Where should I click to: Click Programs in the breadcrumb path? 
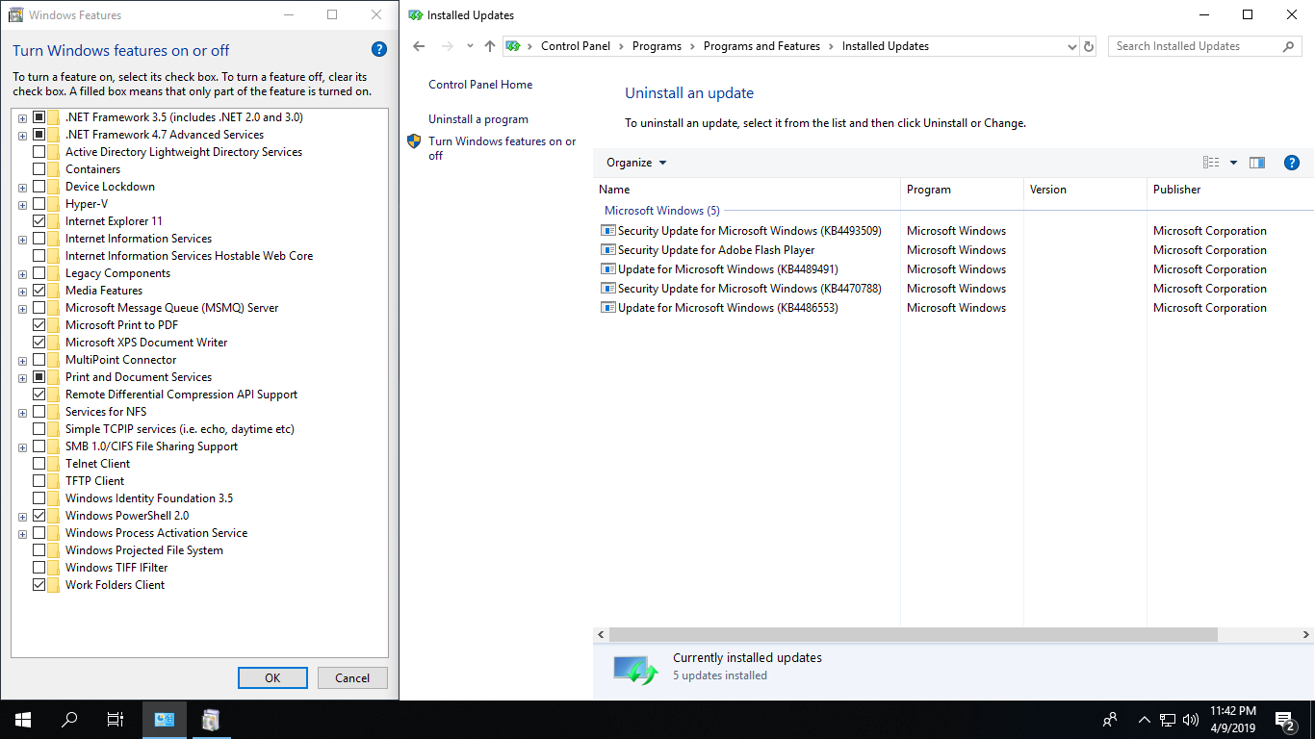[657, 46]
